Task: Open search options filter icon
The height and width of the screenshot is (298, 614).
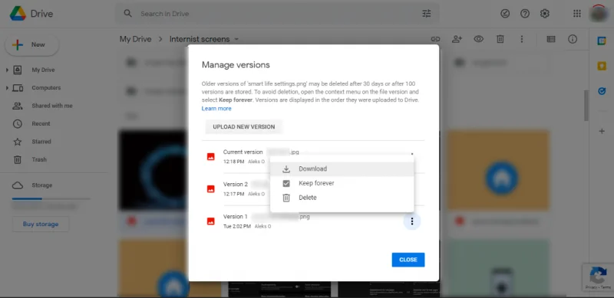Action: click(x=427, y=14)
